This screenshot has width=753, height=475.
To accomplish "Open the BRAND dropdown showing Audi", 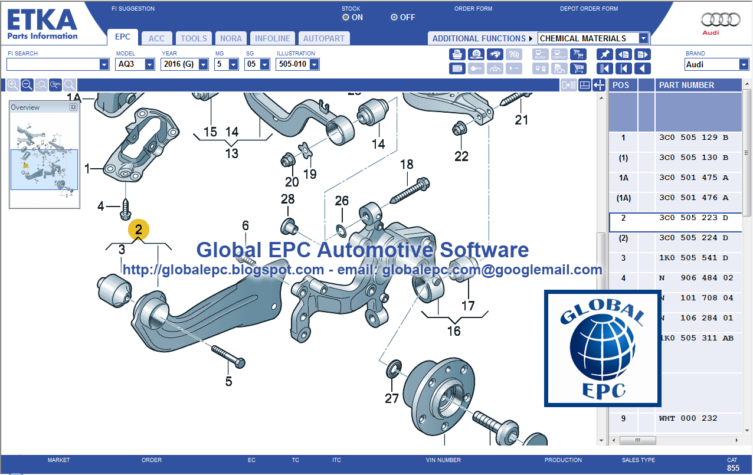I will [744, 64].
